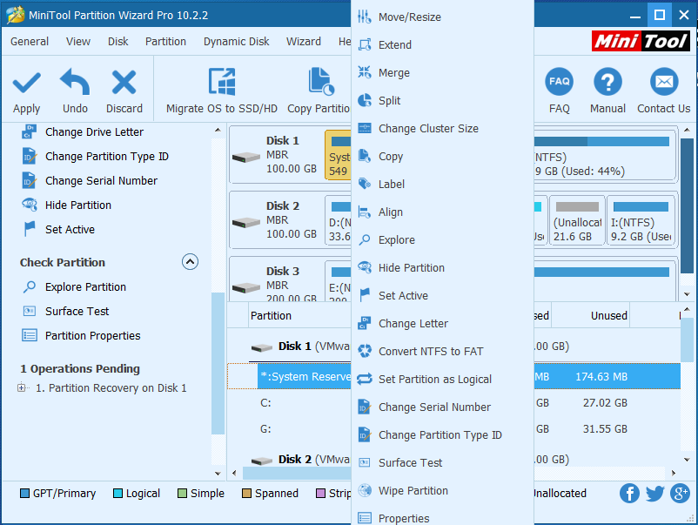Open the Disk menu

point(118,42)
